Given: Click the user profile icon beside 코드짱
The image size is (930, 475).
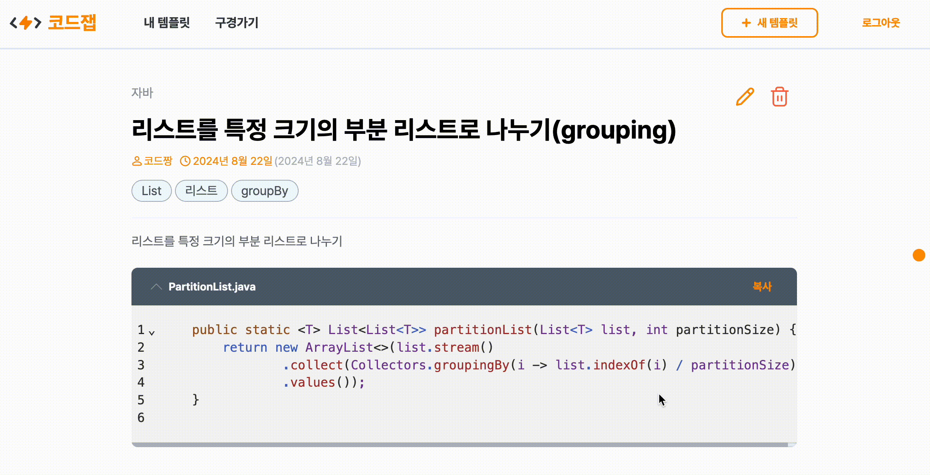Looking at the screenshot, I should pos(137,161).
